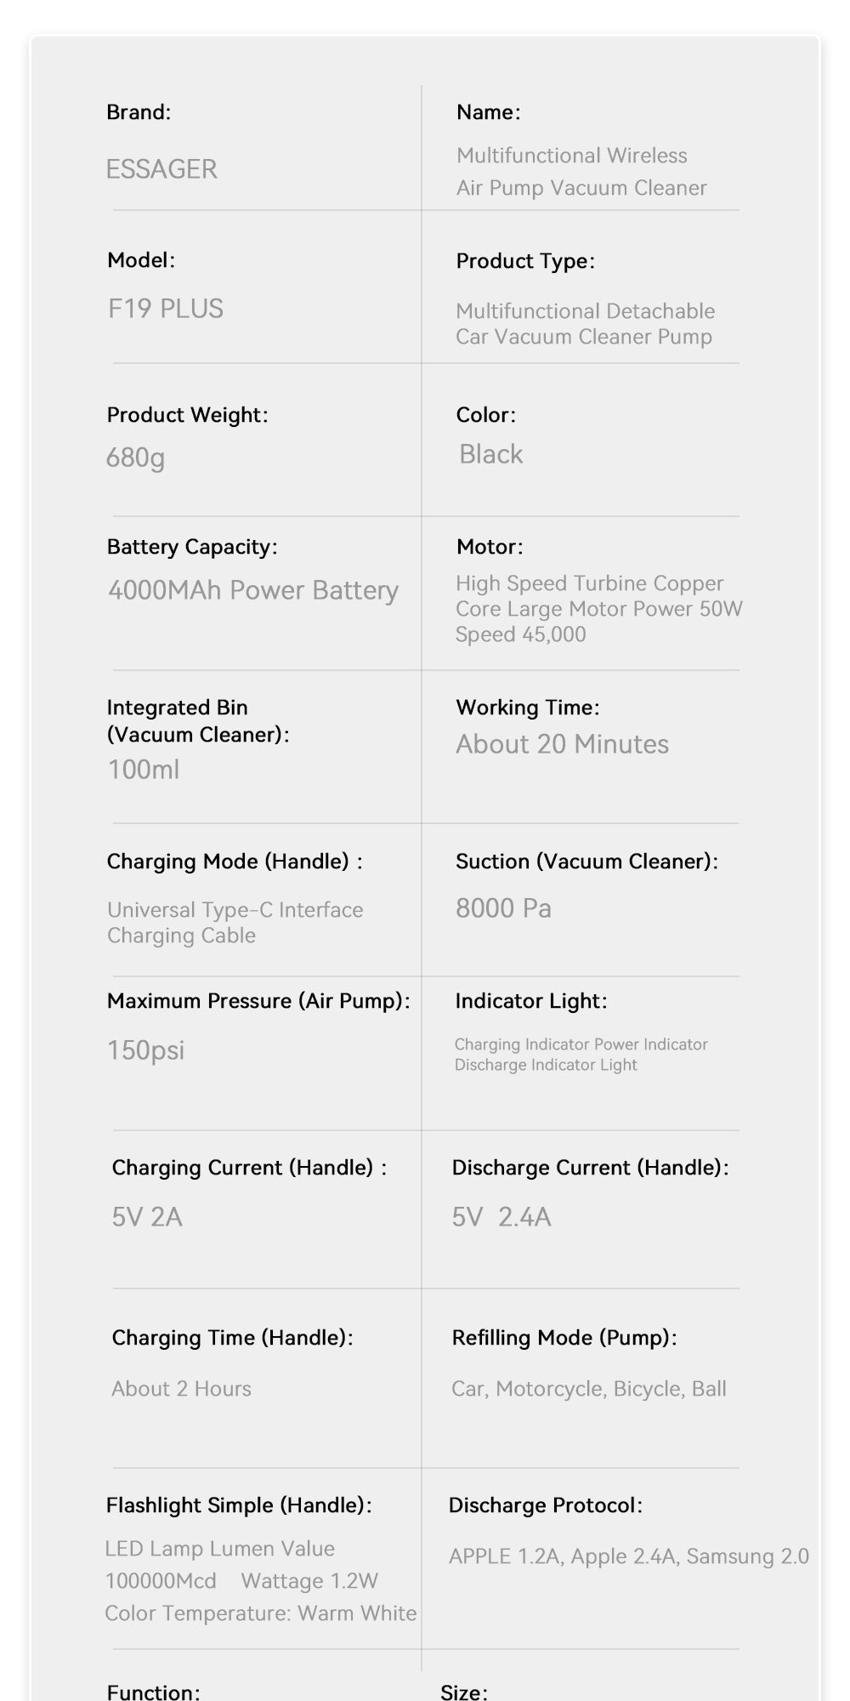Click the Car, Motorcycle, Bicycle, Ball text
The height and width of the screenshot is (1701, 850).
[588, 1389]
